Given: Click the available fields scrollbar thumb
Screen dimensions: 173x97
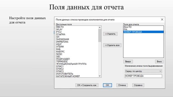Looking at the screenshot, I should [x=100, y=36].
